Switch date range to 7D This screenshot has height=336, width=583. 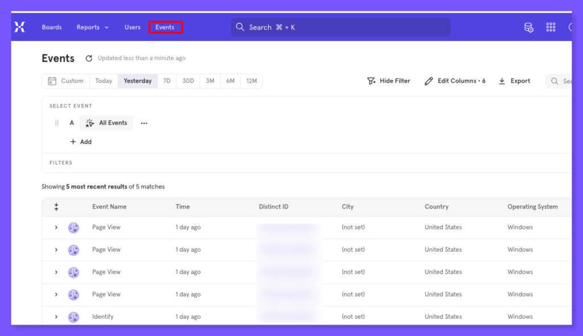167,81
